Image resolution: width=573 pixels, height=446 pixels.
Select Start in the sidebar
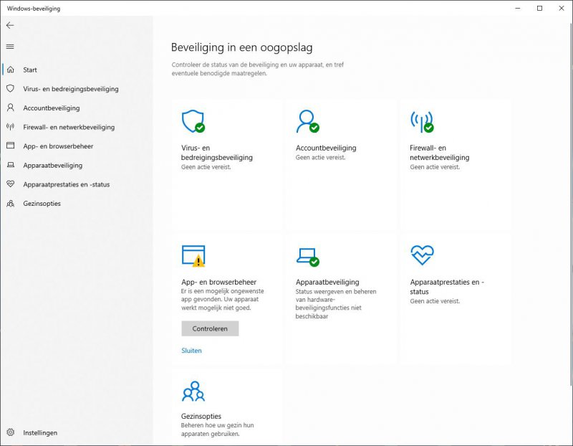pos(30,70)
